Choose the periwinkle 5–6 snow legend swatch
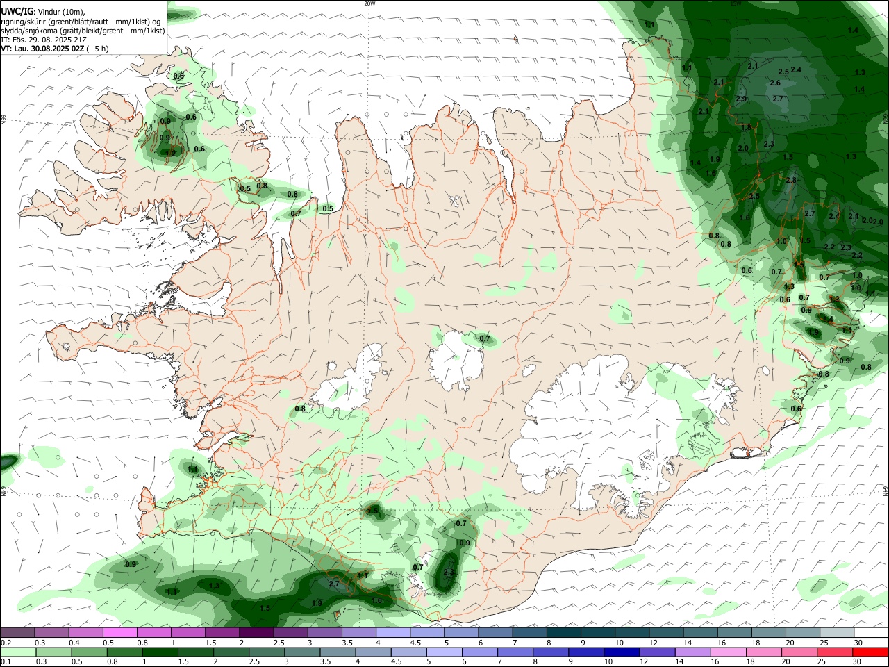 461,632
